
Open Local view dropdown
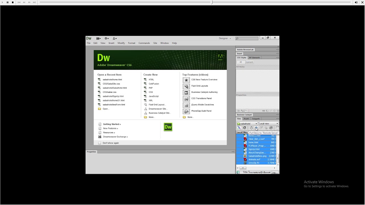tap(269, 124)
